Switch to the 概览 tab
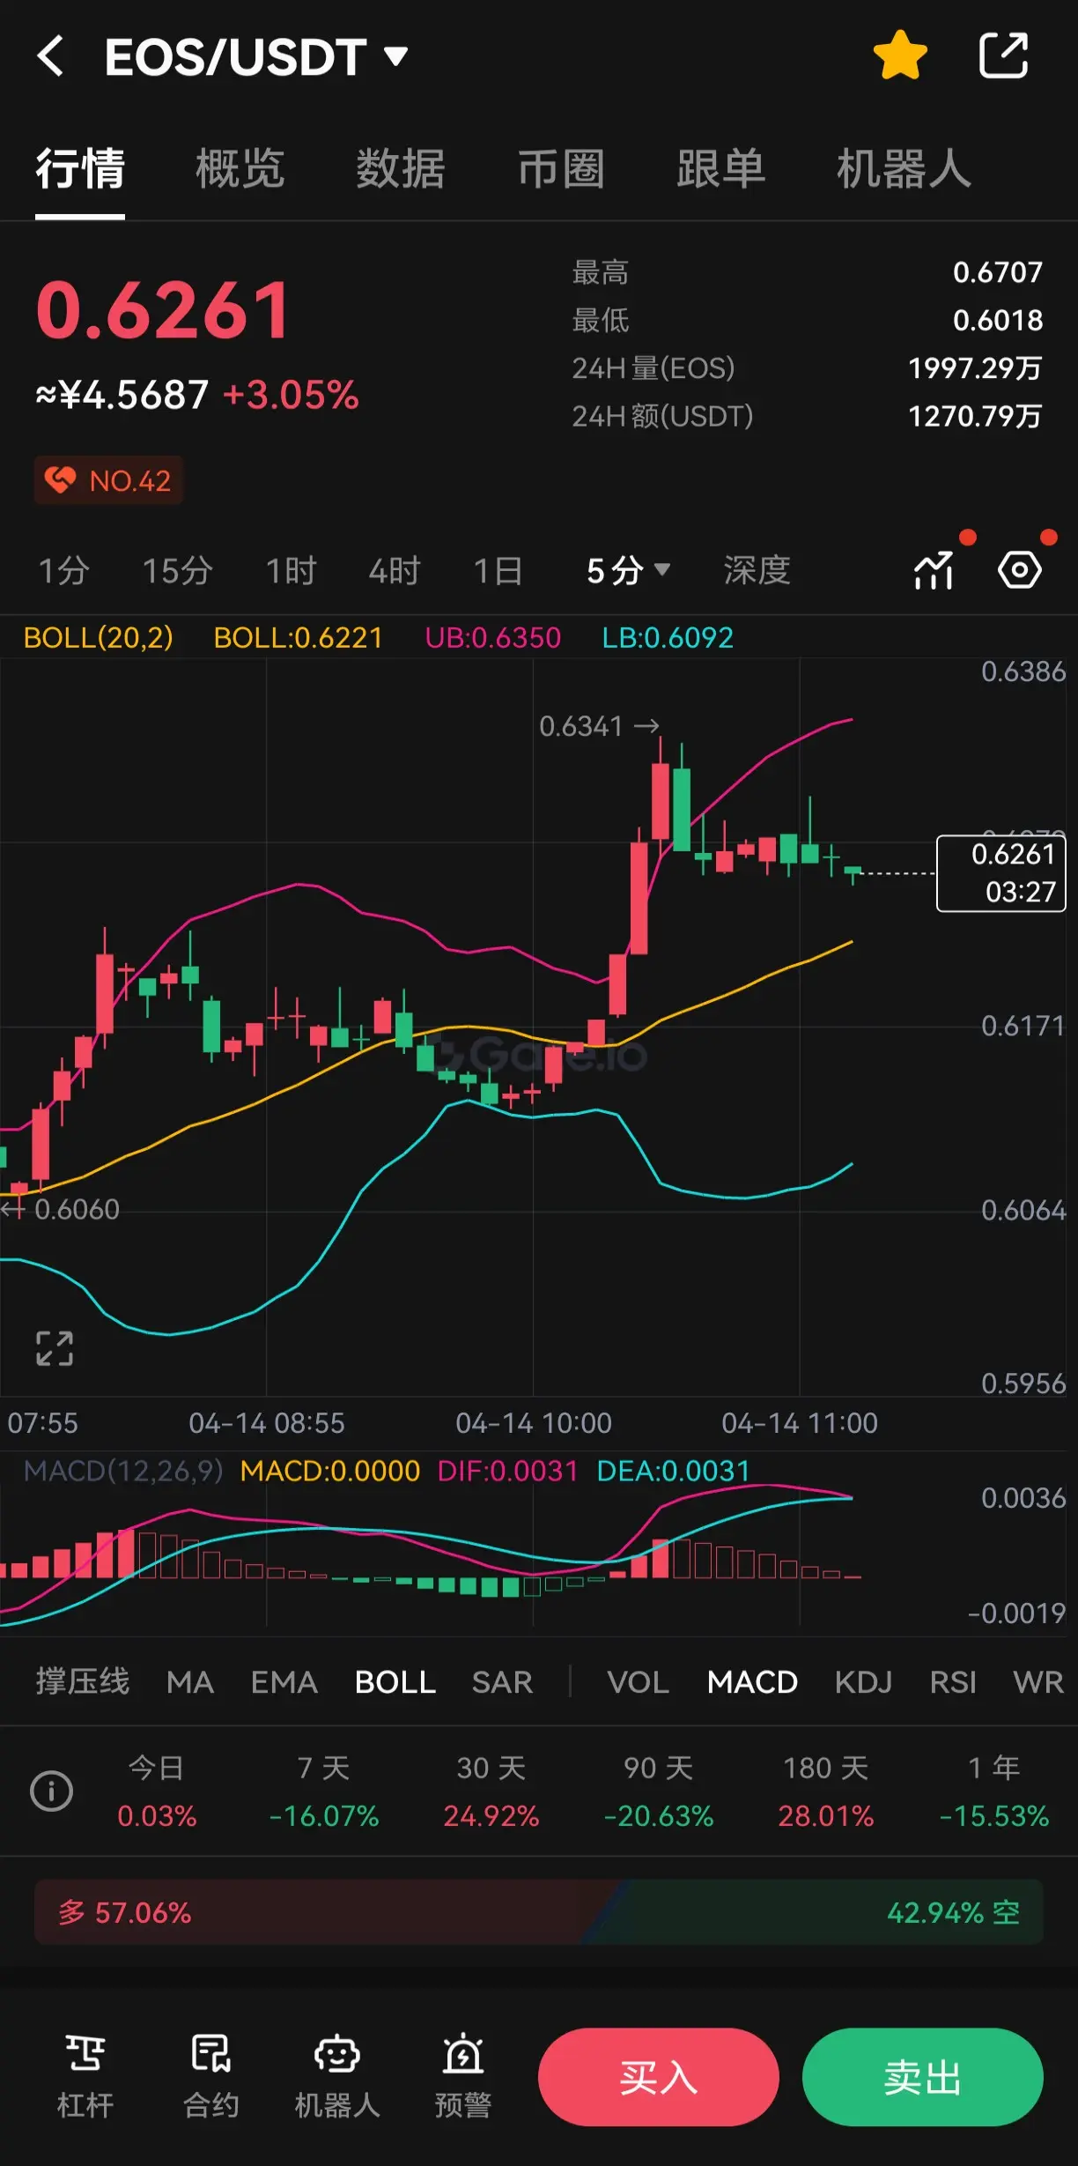Viewport: 1078px width, 2166px height. pos(240,168)
